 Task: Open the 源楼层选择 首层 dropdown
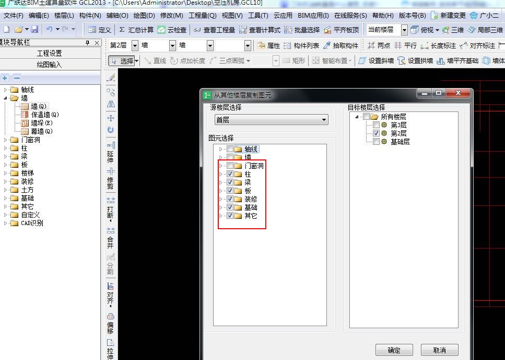pos(271,120)
